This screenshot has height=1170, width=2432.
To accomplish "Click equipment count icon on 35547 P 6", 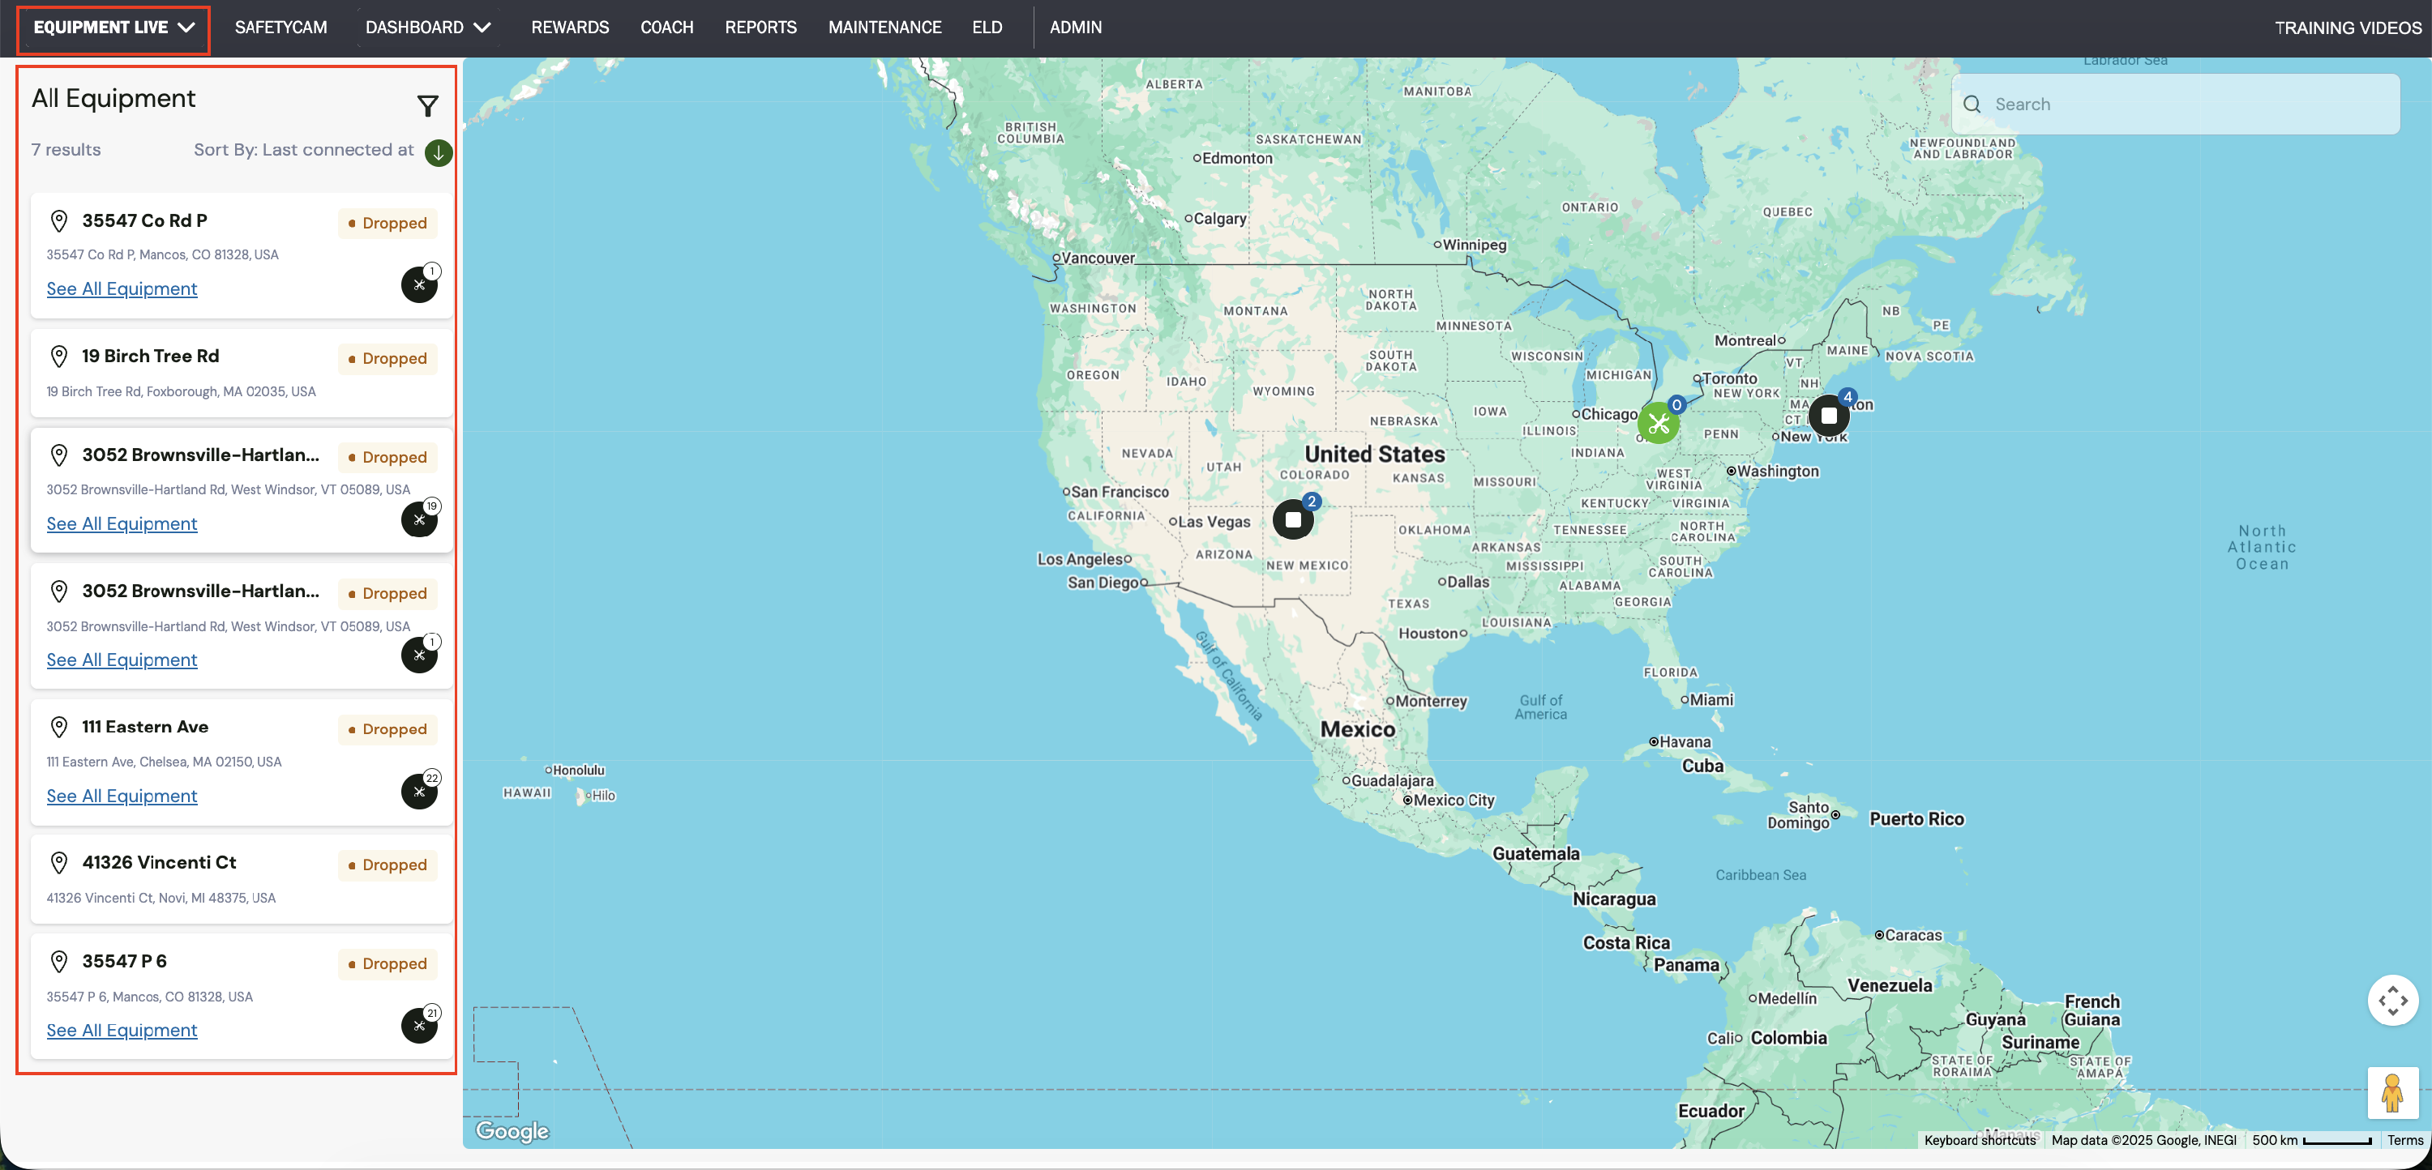I will tap(419, 1025).
